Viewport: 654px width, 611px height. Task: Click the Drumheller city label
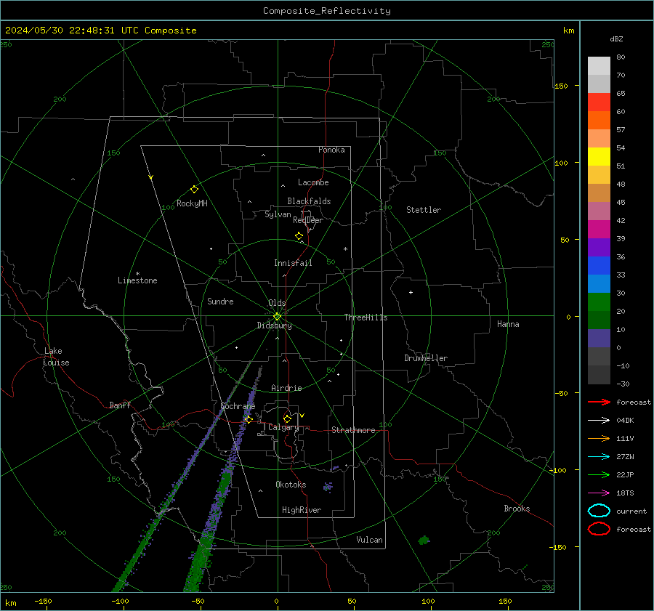(x=426, y=358)
